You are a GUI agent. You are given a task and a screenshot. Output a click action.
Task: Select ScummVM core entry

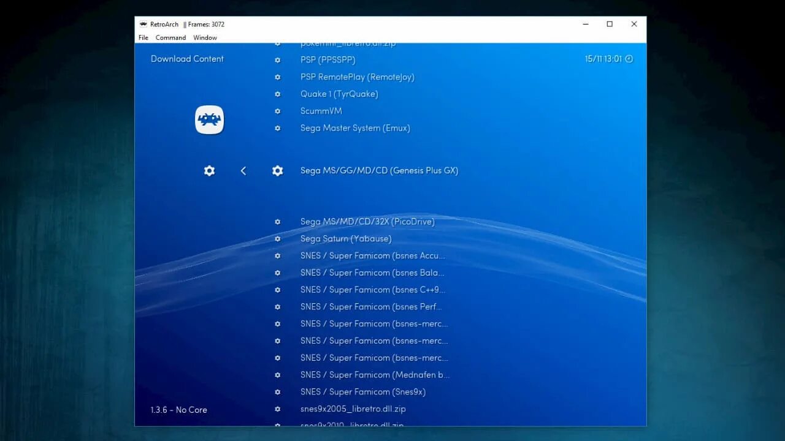(x=321, y=111)
